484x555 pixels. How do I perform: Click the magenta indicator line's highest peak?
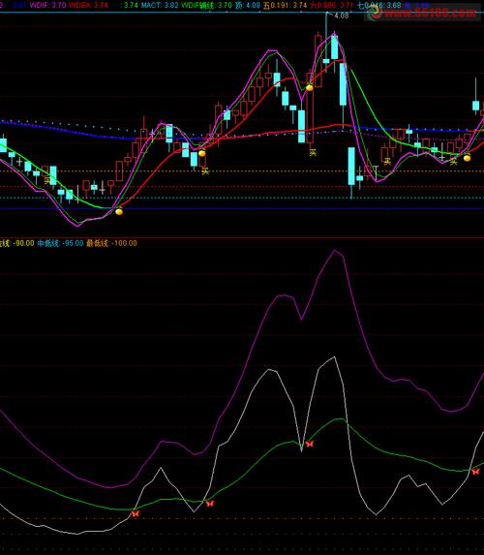point(335,251)
